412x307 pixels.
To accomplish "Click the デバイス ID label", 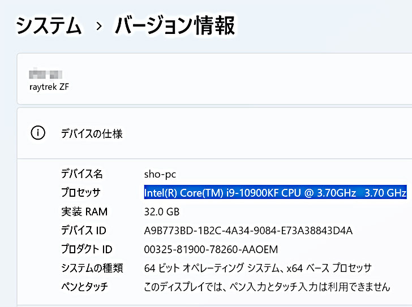I will pos(83,231).
